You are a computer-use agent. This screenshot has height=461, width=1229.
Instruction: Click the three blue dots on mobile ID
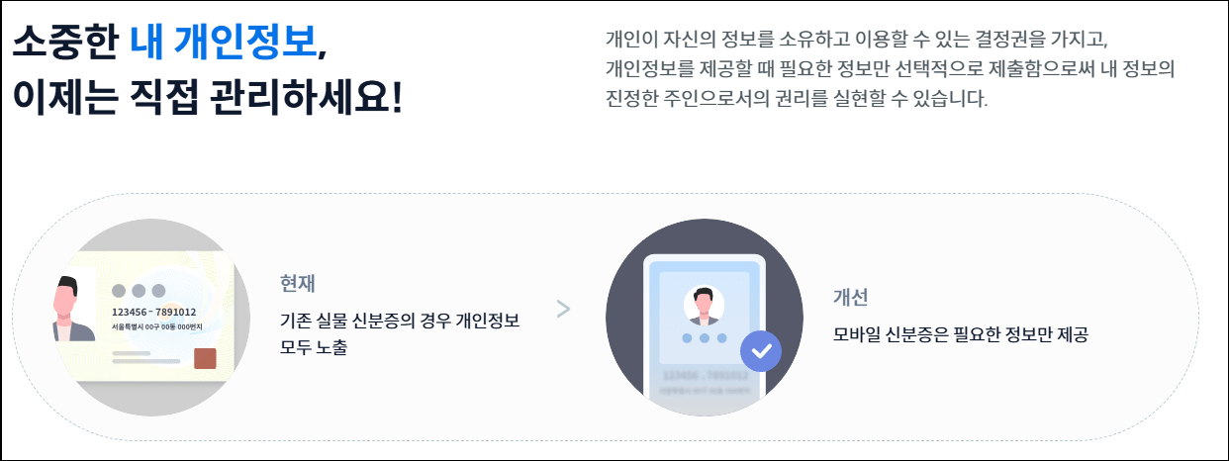(x=705, y=338)
